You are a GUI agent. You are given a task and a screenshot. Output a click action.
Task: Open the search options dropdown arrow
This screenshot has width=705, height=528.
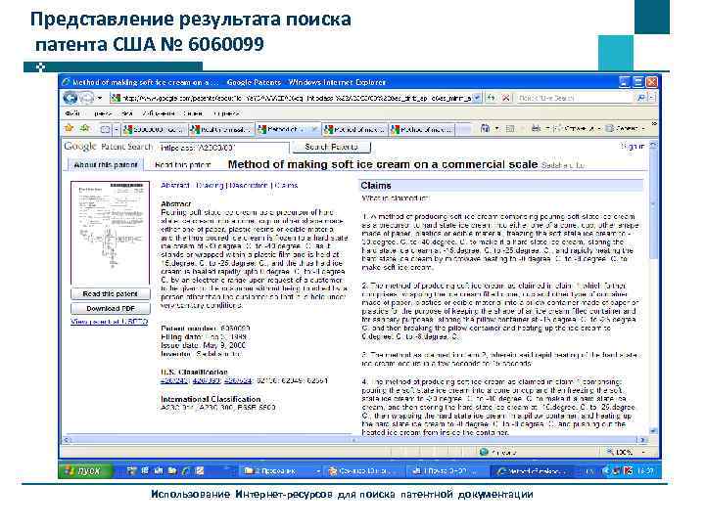coord(652,98)
